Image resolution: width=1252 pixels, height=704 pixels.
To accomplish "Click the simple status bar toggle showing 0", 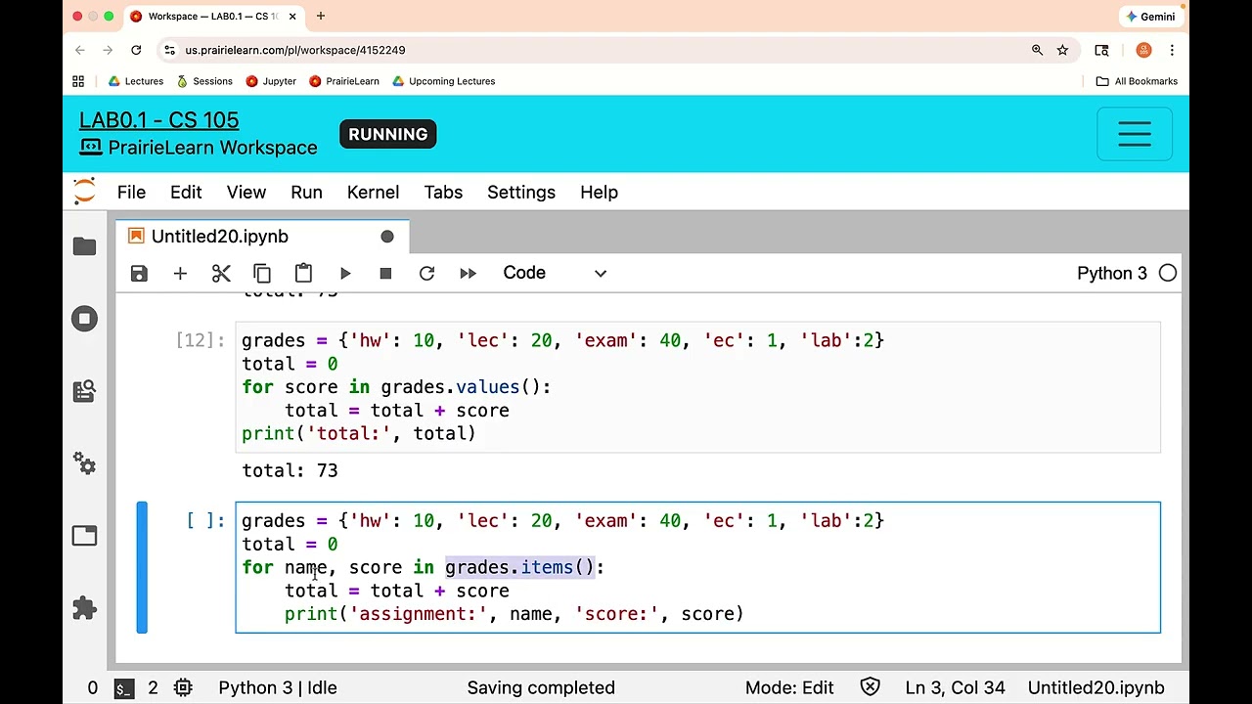I will point(93,688).
